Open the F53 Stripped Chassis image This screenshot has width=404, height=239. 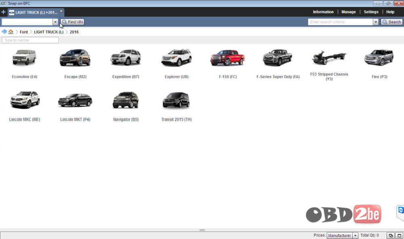(329, 57)
